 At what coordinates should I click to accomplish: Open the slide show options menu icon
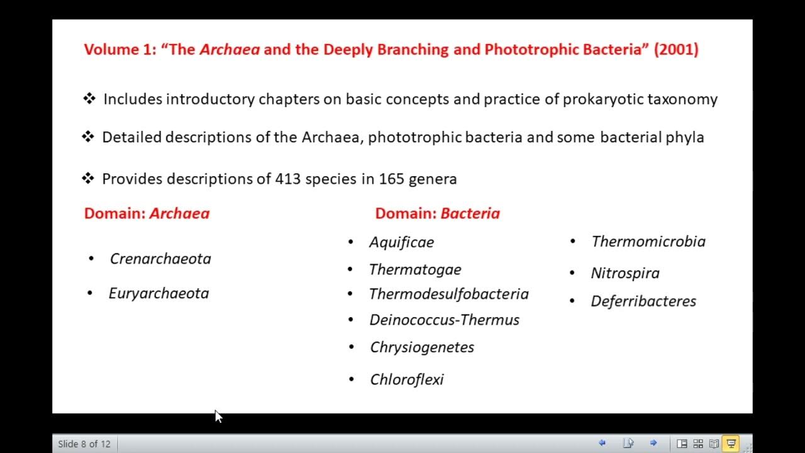point(628,443)
